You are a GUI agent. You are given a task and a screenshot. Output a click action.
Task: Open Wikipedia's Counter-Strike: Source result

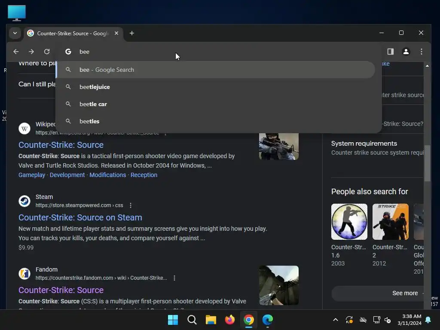coord(61,145)
